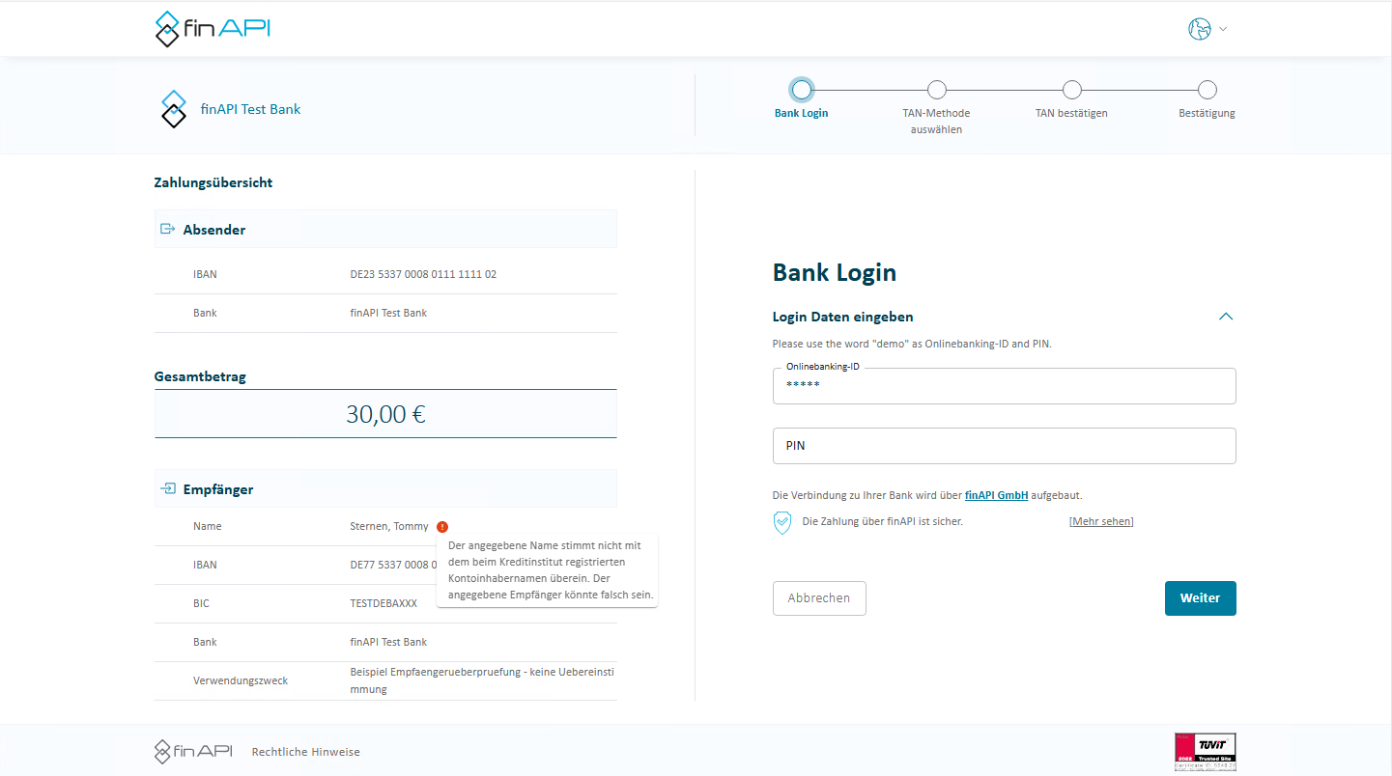This screenshot has height=776, width=1392.
Task: Click the name mismatch warning tooltip
Action: click(x=547, y=570)
